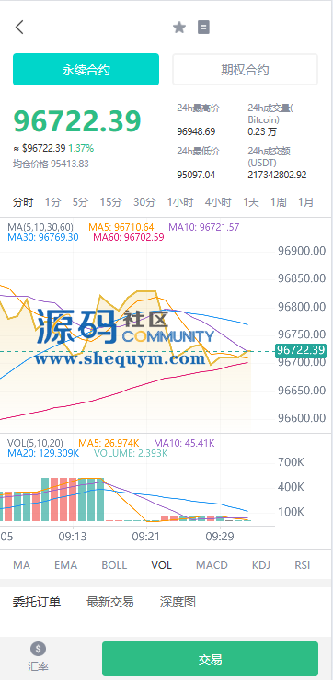Select the KDJ indicator
Viewport: 333px width, 680px height.
click(261, 565)
